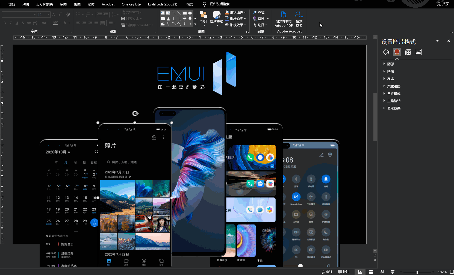Open the Acrobat ribbon tab

pos(108,4)
